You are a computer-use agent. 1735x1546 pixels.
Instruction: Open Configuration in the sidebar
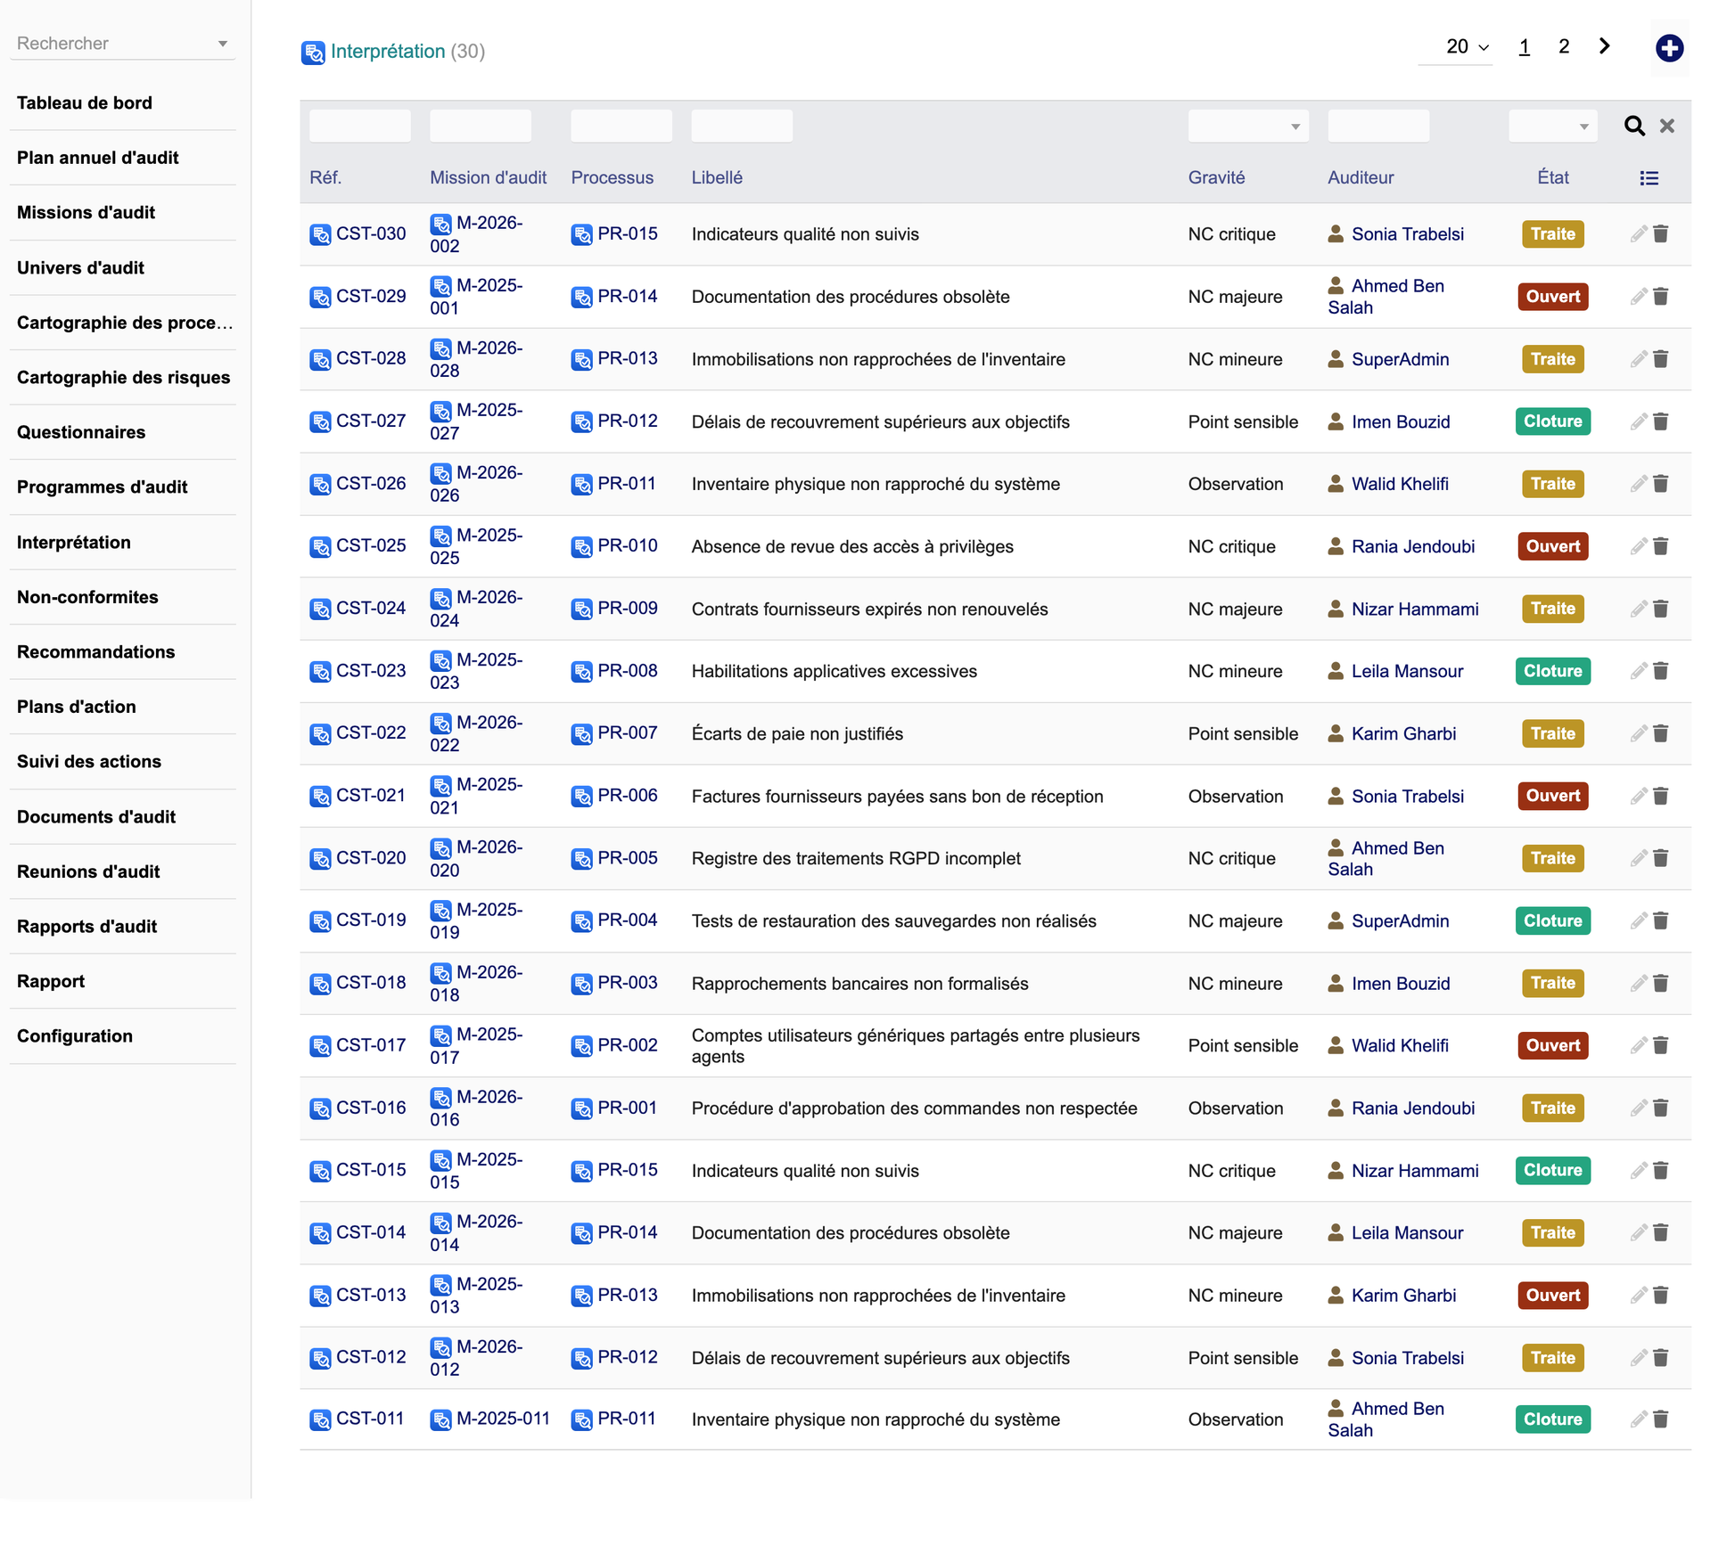click(x=75, y=1035)
